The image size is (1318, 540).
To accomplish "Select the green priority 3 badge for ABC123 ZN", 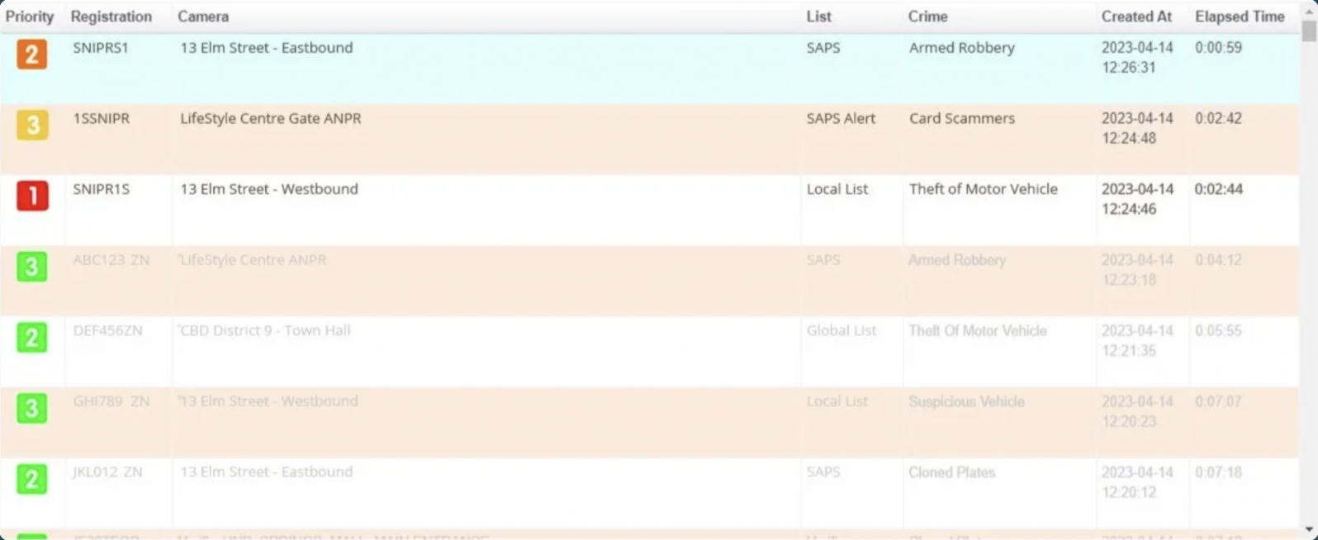I will 31,267.
